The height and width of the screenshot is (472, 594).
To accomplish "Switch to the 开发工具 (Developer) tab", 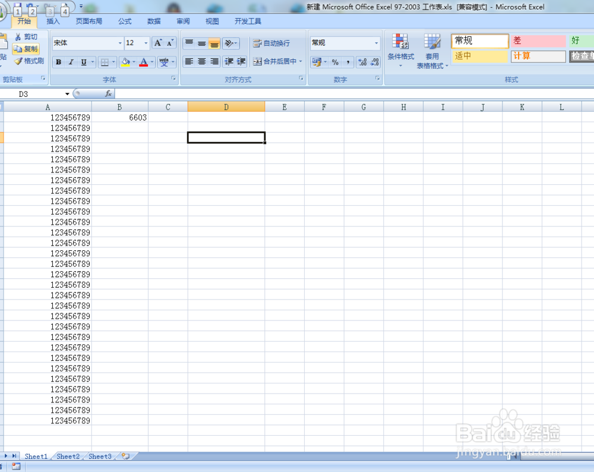I will pos(248,21).
